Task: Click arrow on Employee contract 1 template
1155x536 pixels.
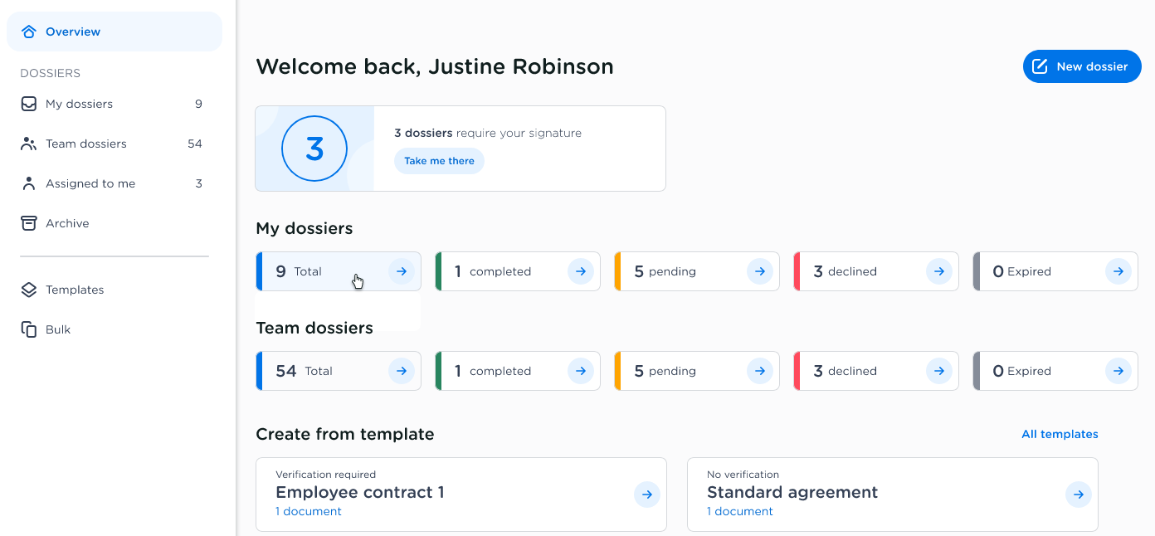Action: coord(646,495)
